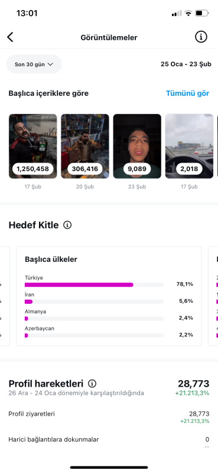Screen dimensions: 218x473
Task: Open the reel with 306,416 views
Action: [x=85, y=146]
